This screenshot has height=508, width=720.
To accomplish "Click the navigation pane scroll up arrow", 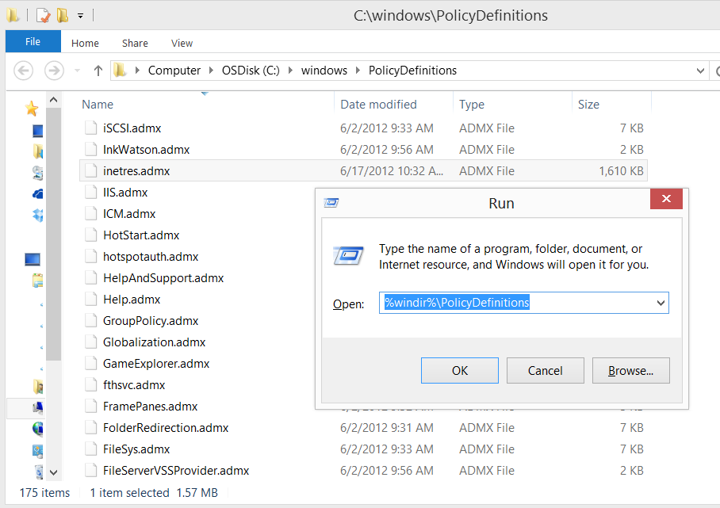I will click(x=53, y=100).
